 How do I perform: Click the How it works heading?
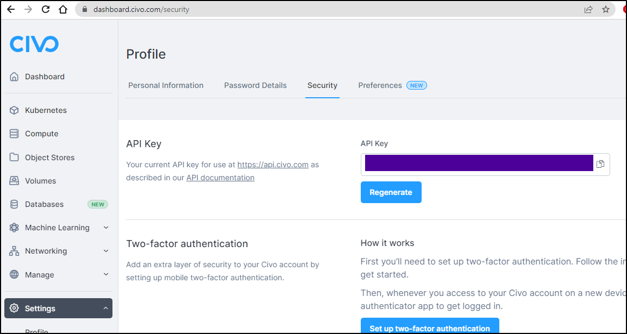387,243
